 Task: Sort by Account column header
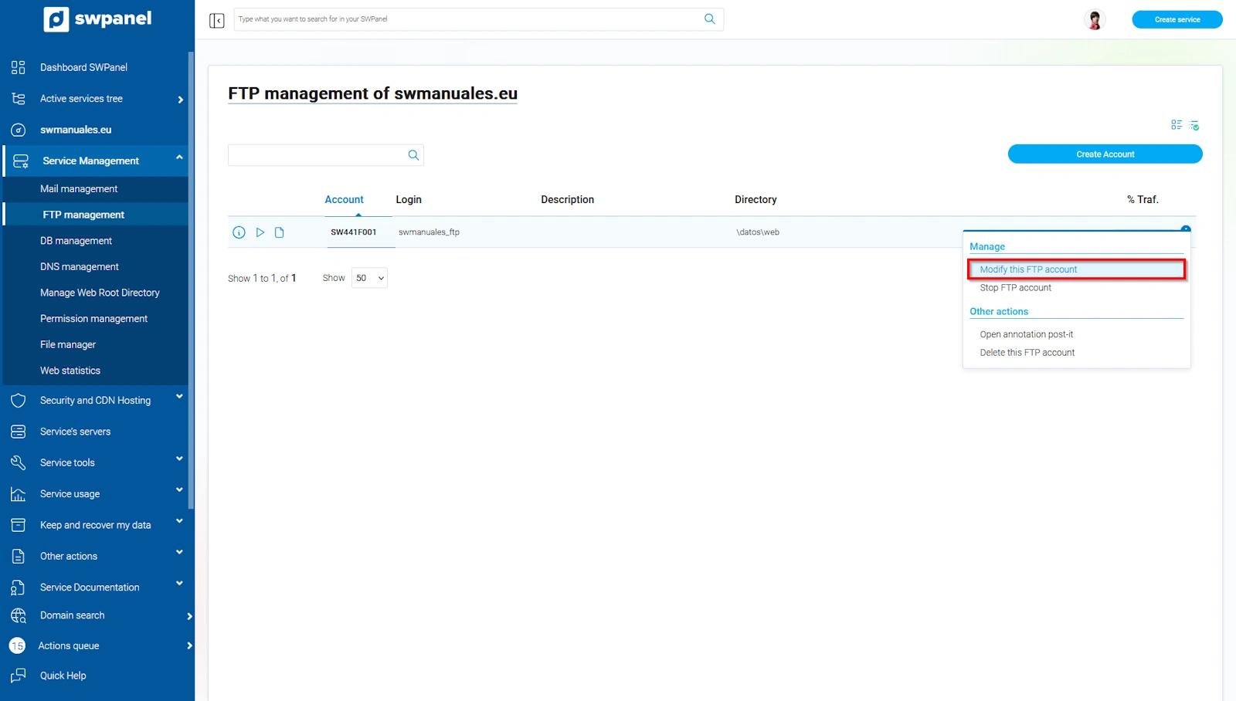click(x=344, y=200)
